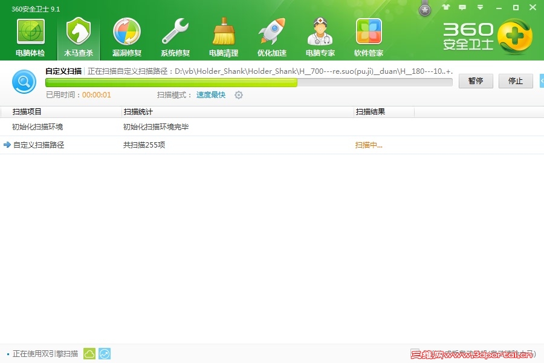
Task: Click the 自定义扫描 heading
Action: pyautogui.click(x=63, y=71)
